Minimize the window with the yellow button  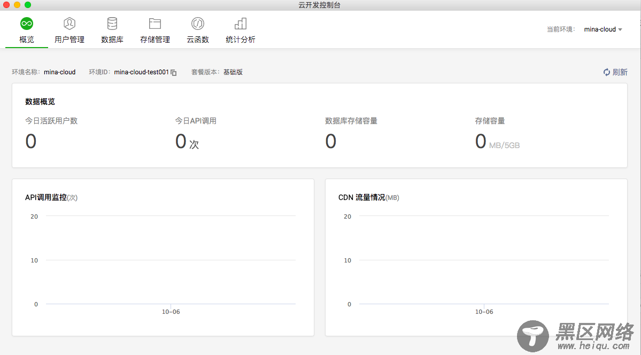tap(17, 5)
